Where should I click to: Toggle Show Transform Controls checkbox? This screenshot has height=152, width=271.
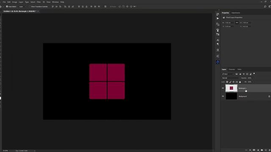coord(30,7)
